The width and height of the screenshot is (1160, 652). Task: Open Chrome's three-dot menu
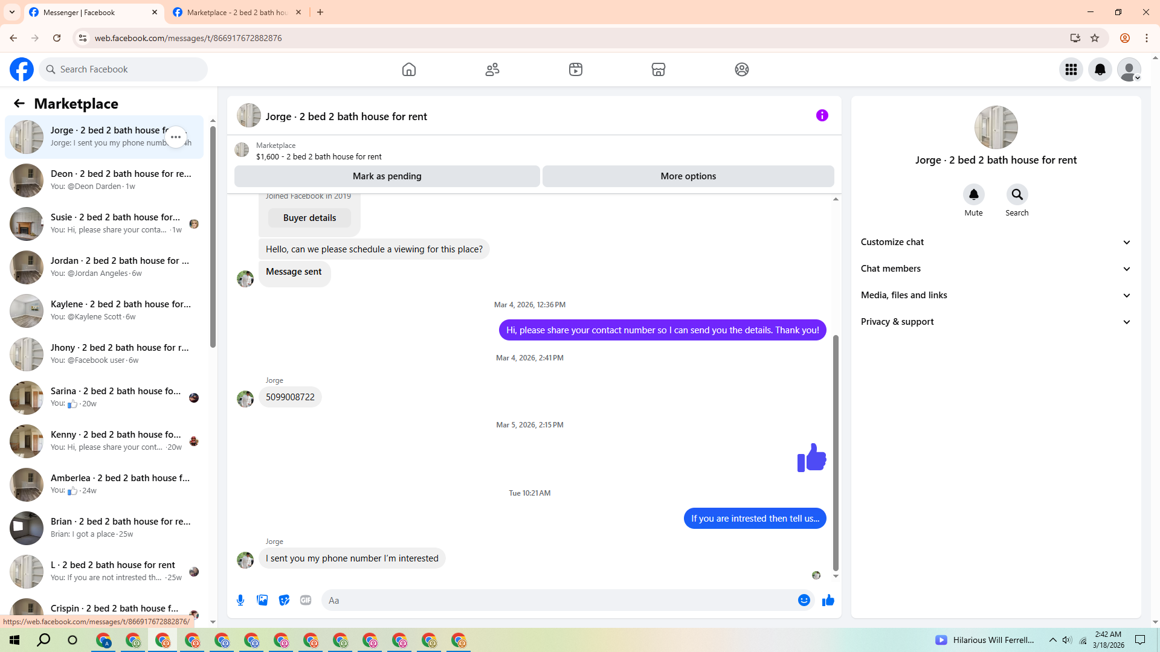click(x=1147, y=38)
